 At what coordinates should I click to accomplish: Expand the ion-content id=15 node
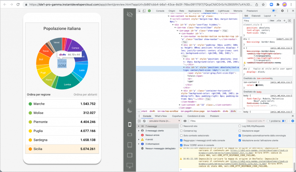(x=180, y=105)
